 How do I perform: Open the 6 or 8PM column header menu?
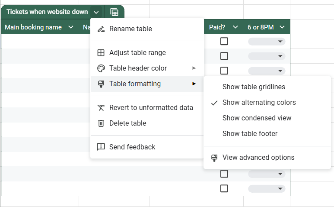coord(282,27)
